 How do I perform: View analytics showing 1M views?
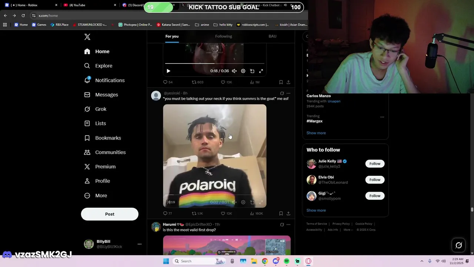tap(255, 82)
